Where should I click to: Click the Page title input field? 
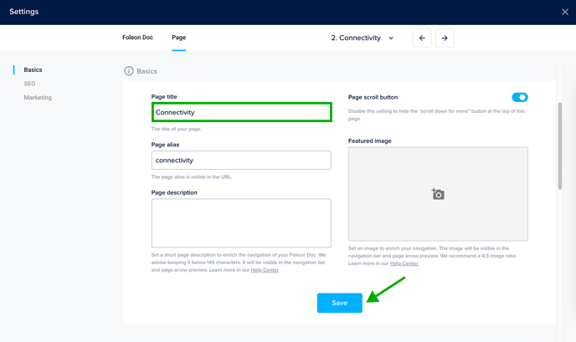(x=241, y=112)
